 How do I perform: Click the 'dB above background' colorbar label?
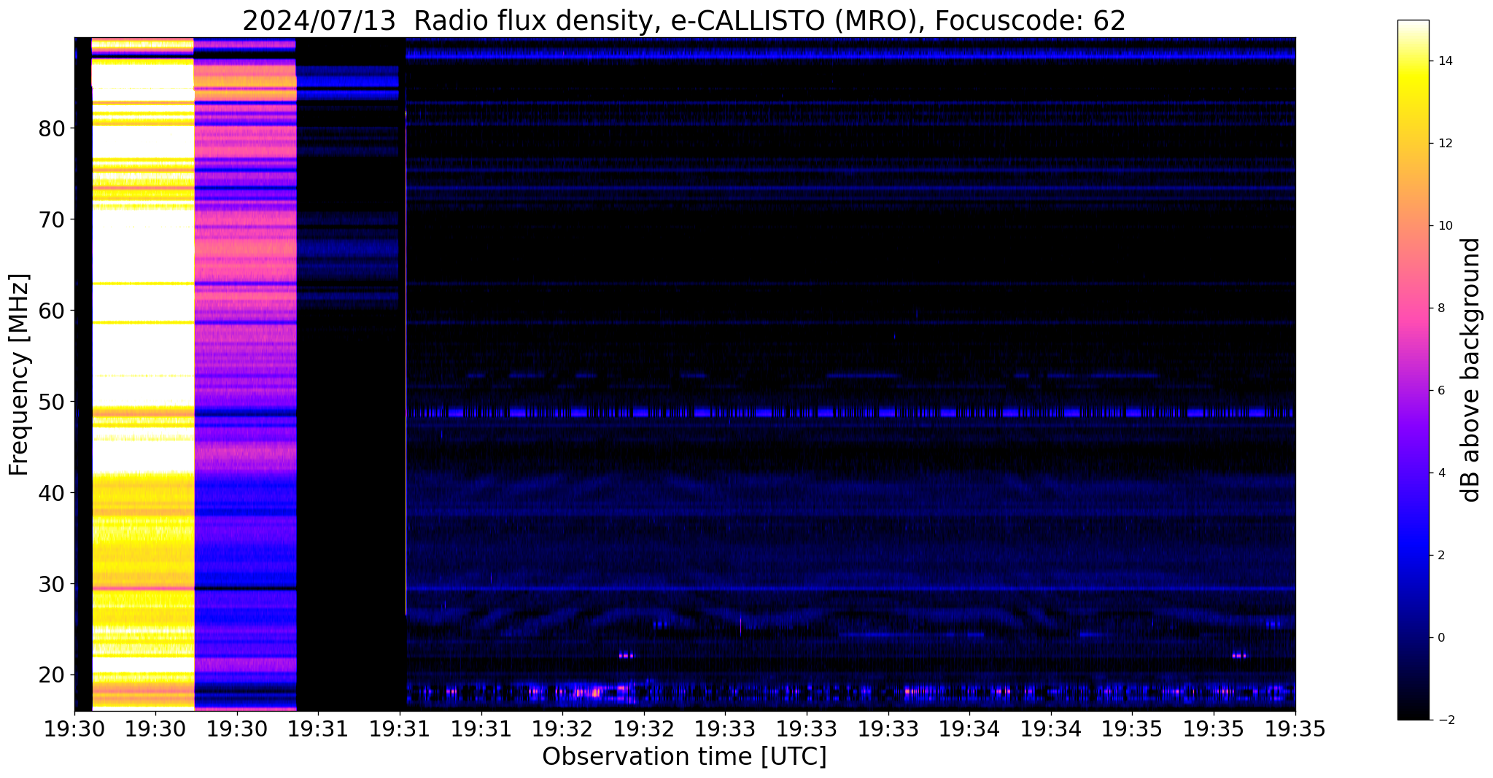1471,370
